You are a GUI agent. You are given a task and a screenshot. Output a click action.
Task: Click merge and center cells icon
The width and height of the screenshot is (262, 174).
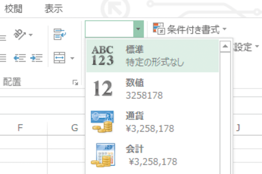[59, 57]
